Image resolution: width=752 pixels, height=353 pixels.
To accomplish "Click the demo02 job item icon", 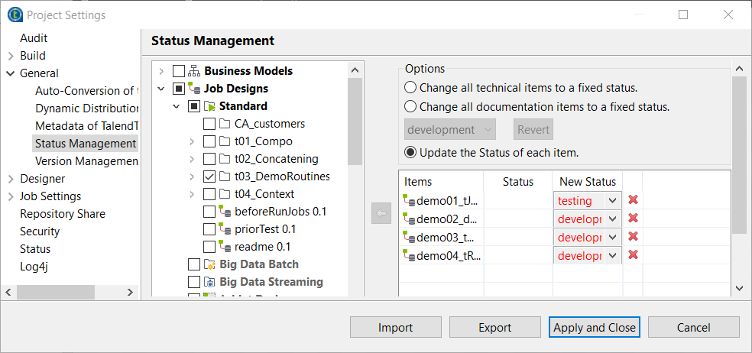I will point(409,219).
